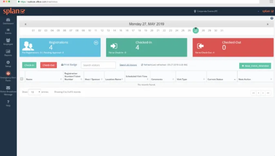Click the Checked-Out arrow icon

[x=200, y=46]
